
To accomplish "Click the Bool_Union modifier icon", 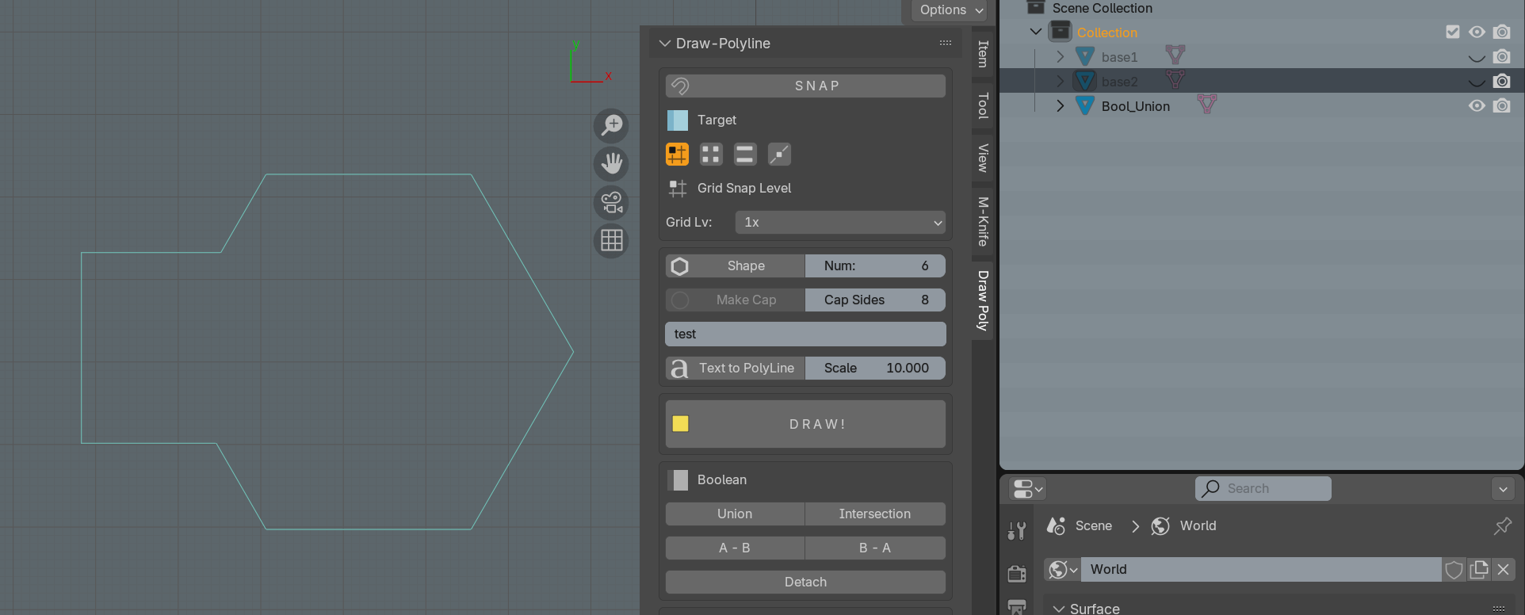I will pyautogui.click(x=1207, y=105).
